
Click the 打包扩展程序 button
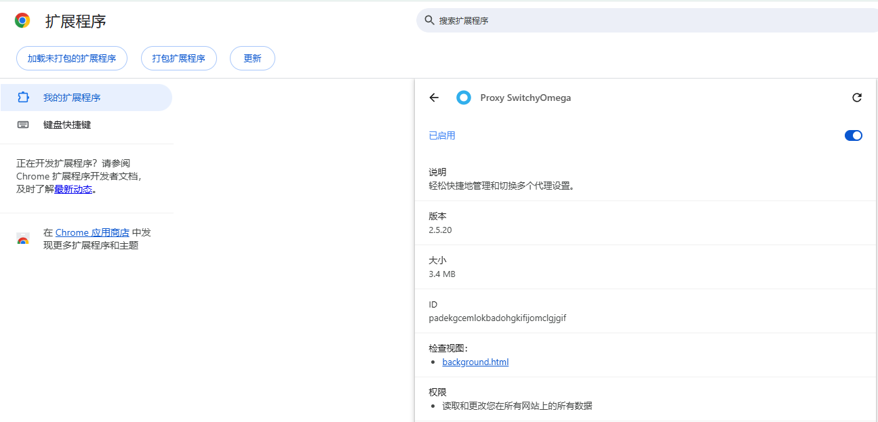(x=179, y=58)
